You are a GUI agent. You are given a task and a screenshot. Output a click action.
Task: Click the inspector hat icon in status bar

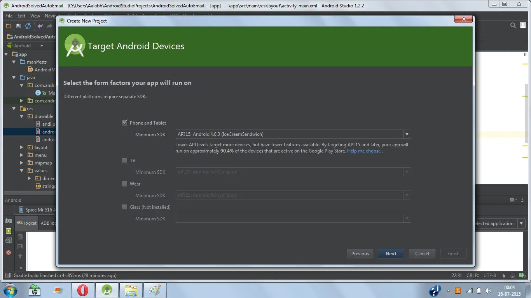pyautogui.click(x=513, y=275)
